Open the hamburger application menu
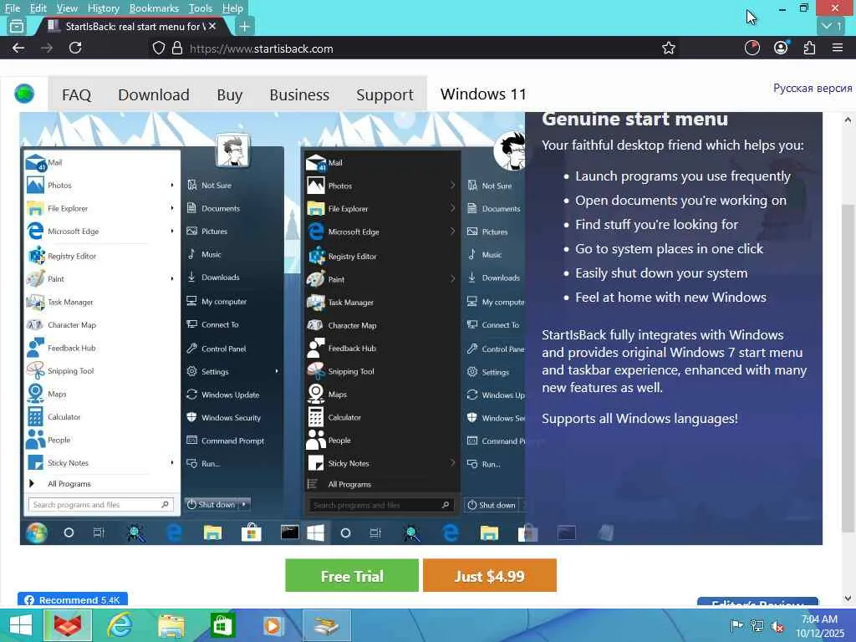This screenshot has width=856, height=642. click(838, 48)
